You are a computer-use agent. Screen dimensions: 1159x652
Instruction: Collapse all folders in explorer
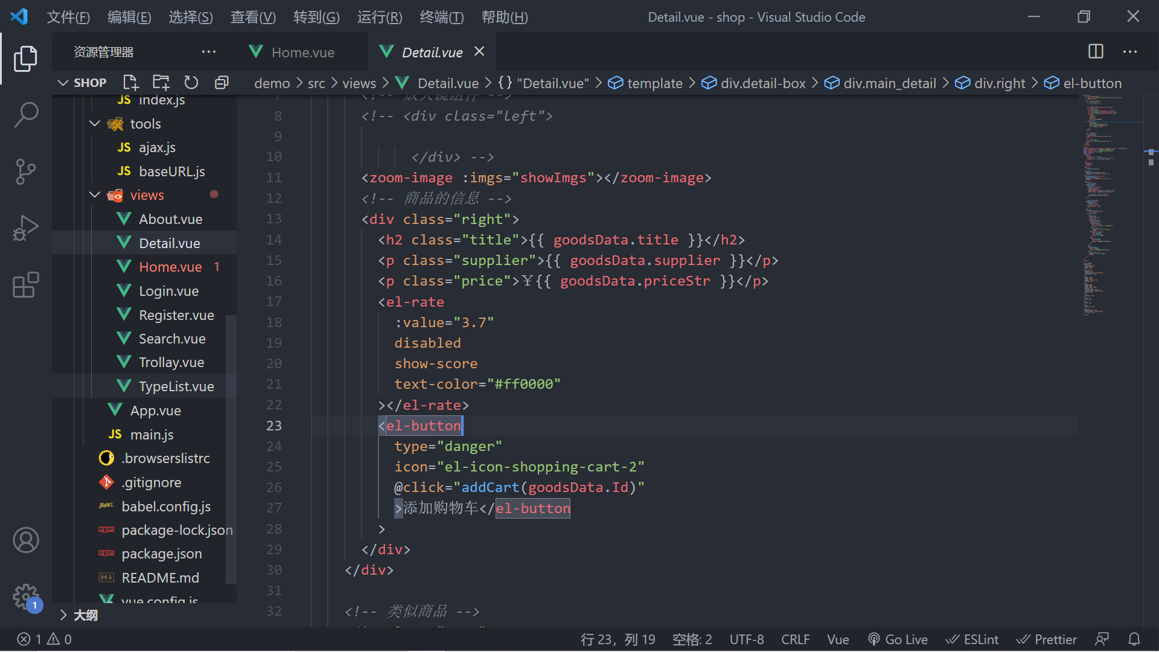pos(222,83)
